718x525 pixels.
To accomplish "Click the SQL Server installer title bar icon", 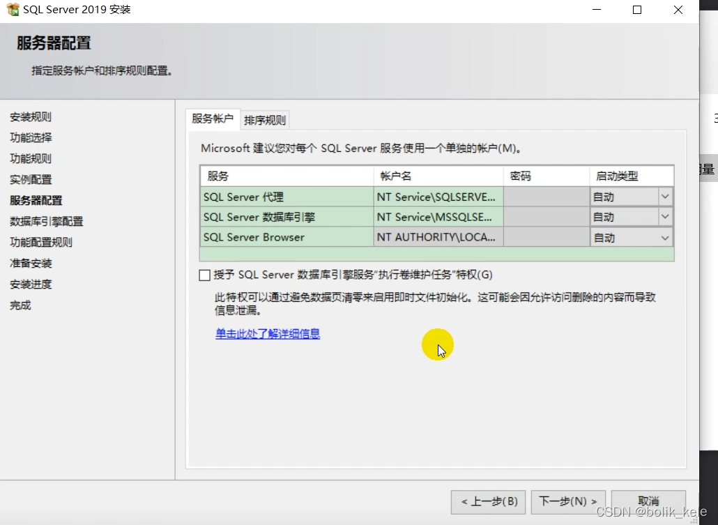I will [x=13, y=9].
